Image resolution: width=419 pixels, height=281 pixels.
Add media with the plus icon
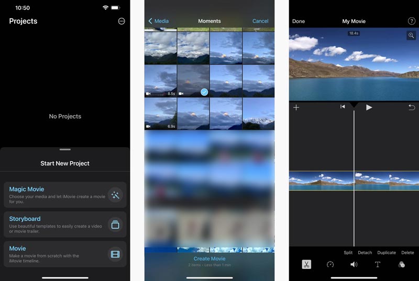(x=296, y=107)
